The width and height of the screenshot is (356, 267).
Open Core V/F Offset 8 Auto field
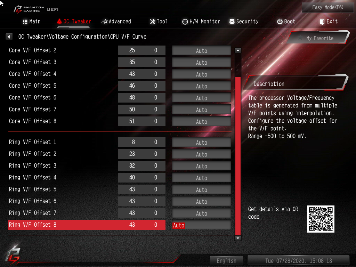coord(201,121)
